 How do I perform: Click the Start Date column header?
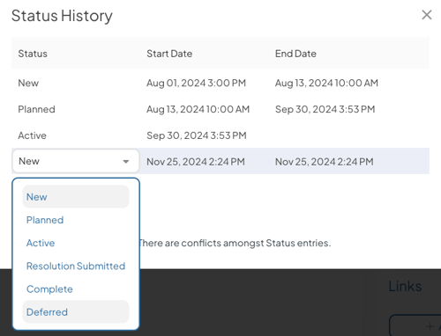169,54
